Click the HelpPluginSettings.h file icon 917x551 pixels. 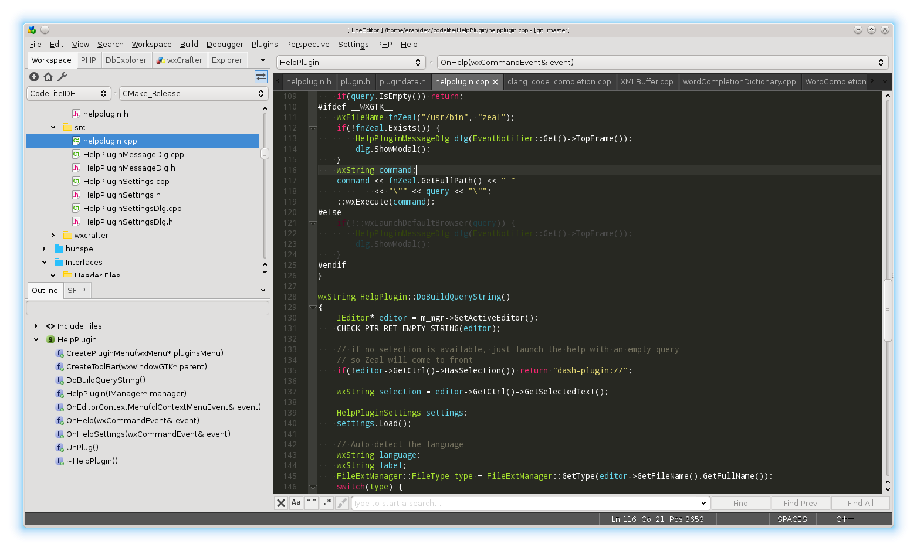click(76, 195)
